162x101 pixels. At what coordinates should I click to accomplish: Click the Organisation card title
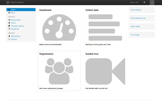[x=46, y=54]
